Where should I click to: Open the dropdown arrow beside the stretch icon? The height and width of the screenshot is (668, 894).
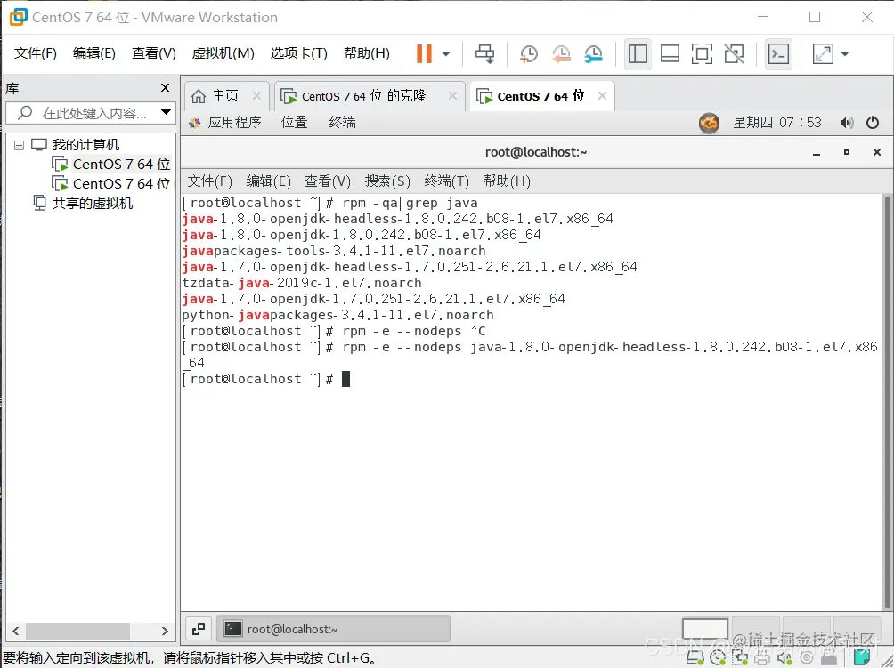845,54
